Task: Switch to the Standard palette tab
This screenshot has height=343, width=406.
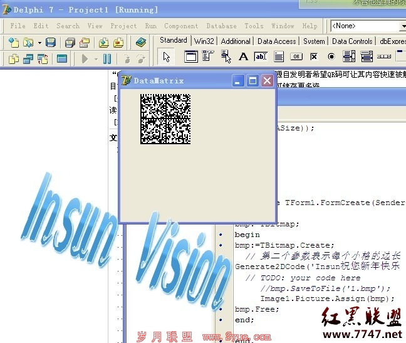Action: tap(173, 40)
